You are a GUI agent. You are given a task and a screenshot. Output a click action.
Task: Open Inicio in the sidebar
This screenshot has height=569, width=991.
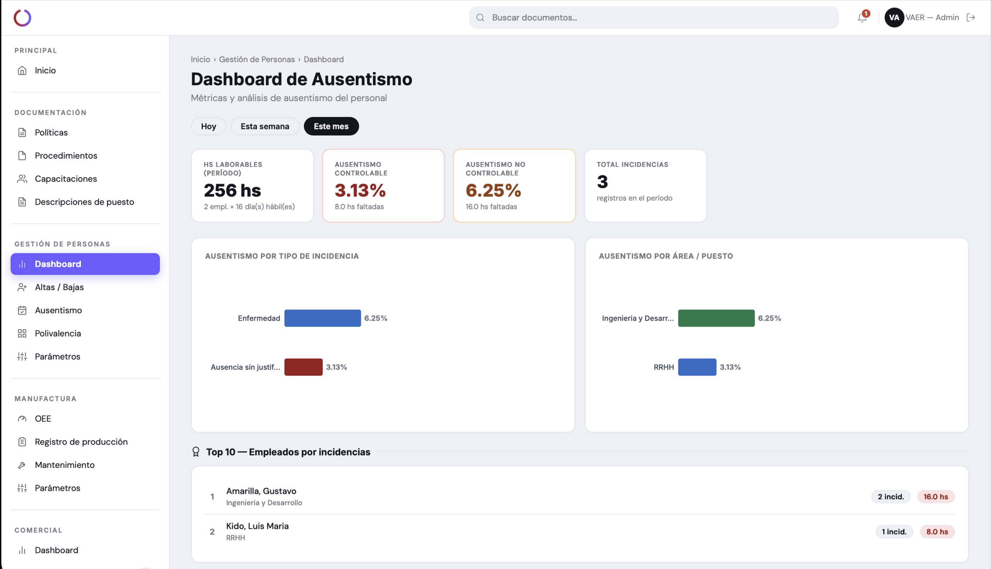click(85, 70)
